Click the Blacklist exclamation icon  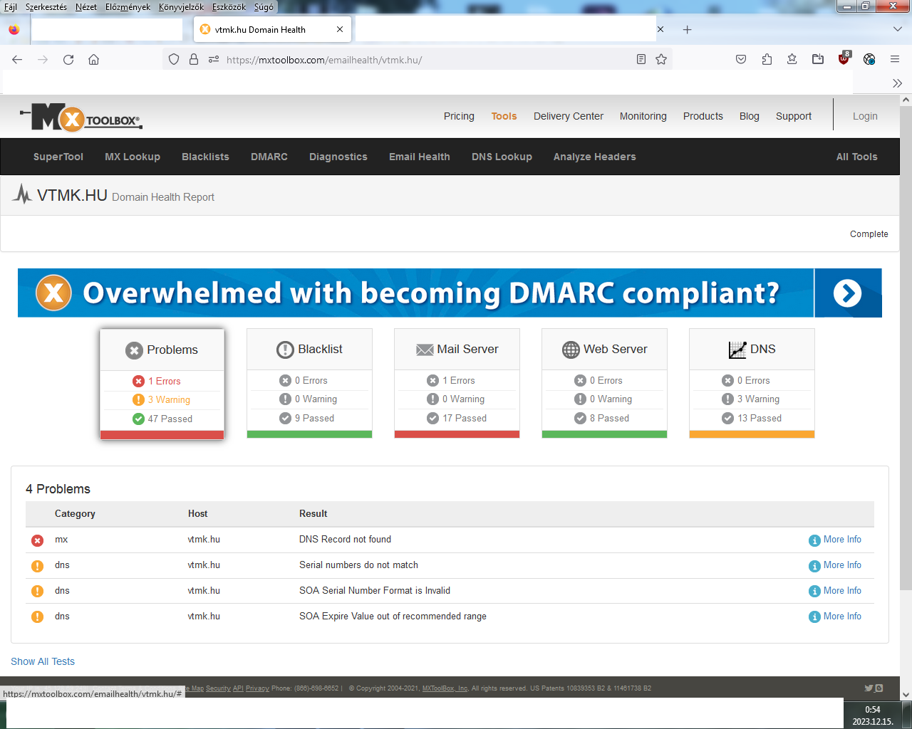tap(285, 350)
